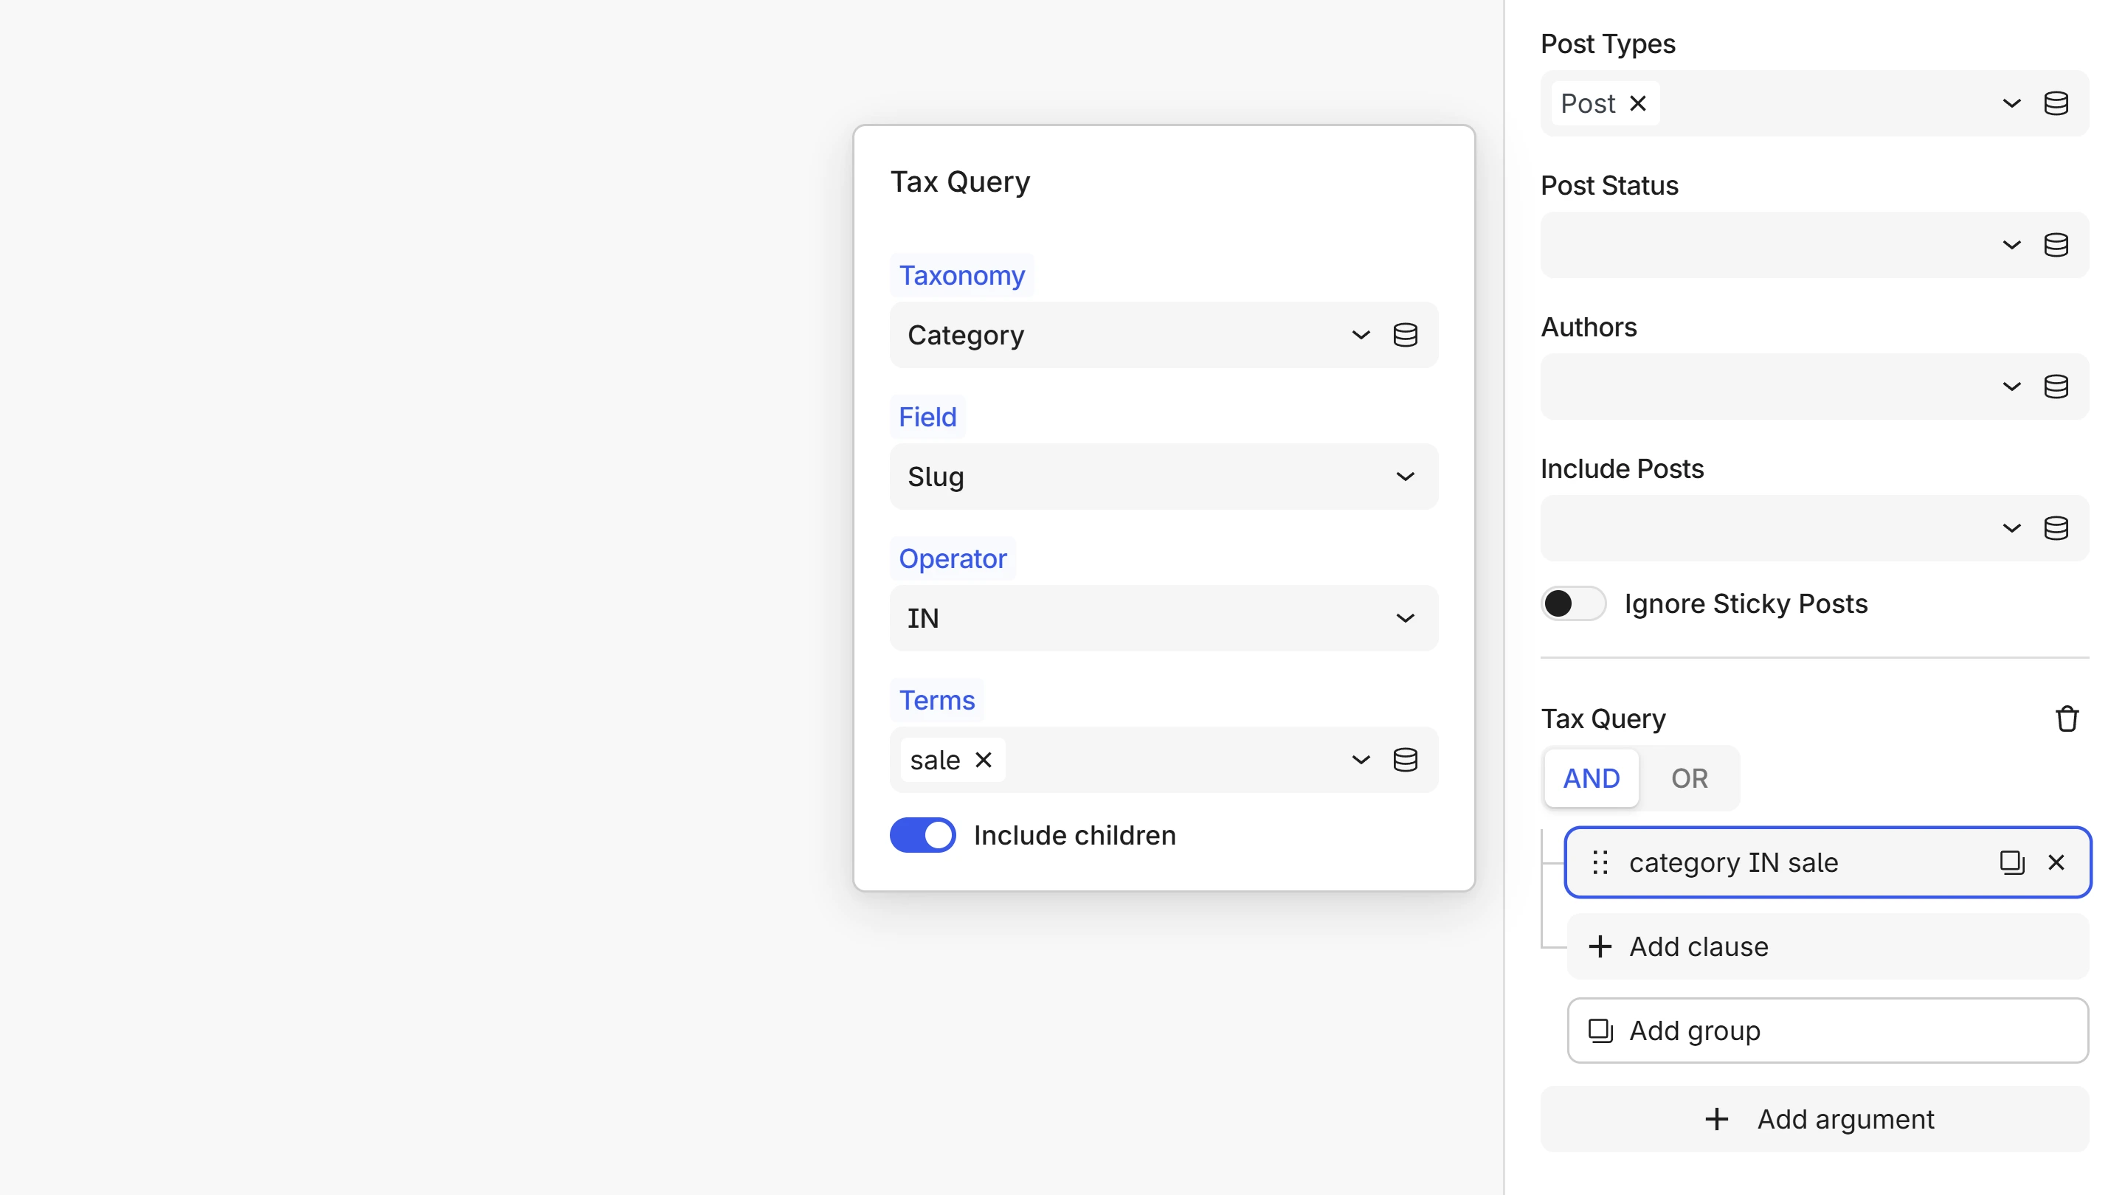Click Add argument button
This screenshot has width=2125, height=1195.
[x=1815, y=1119]
